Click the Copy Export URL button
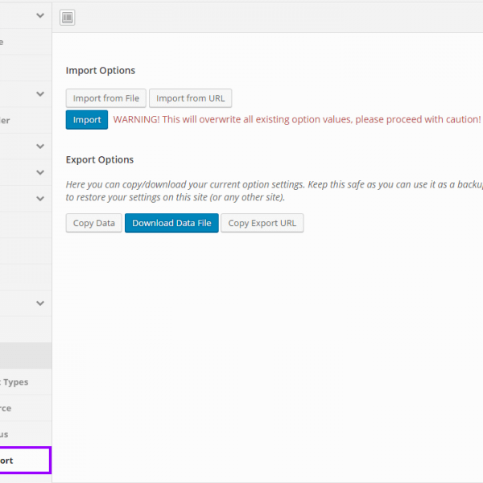The image size is (483, 483). click(262, 223)
